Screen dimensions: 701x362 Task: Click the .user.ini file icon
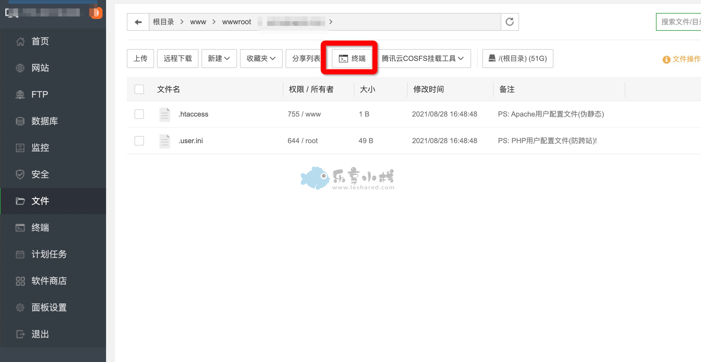[165, 141]
